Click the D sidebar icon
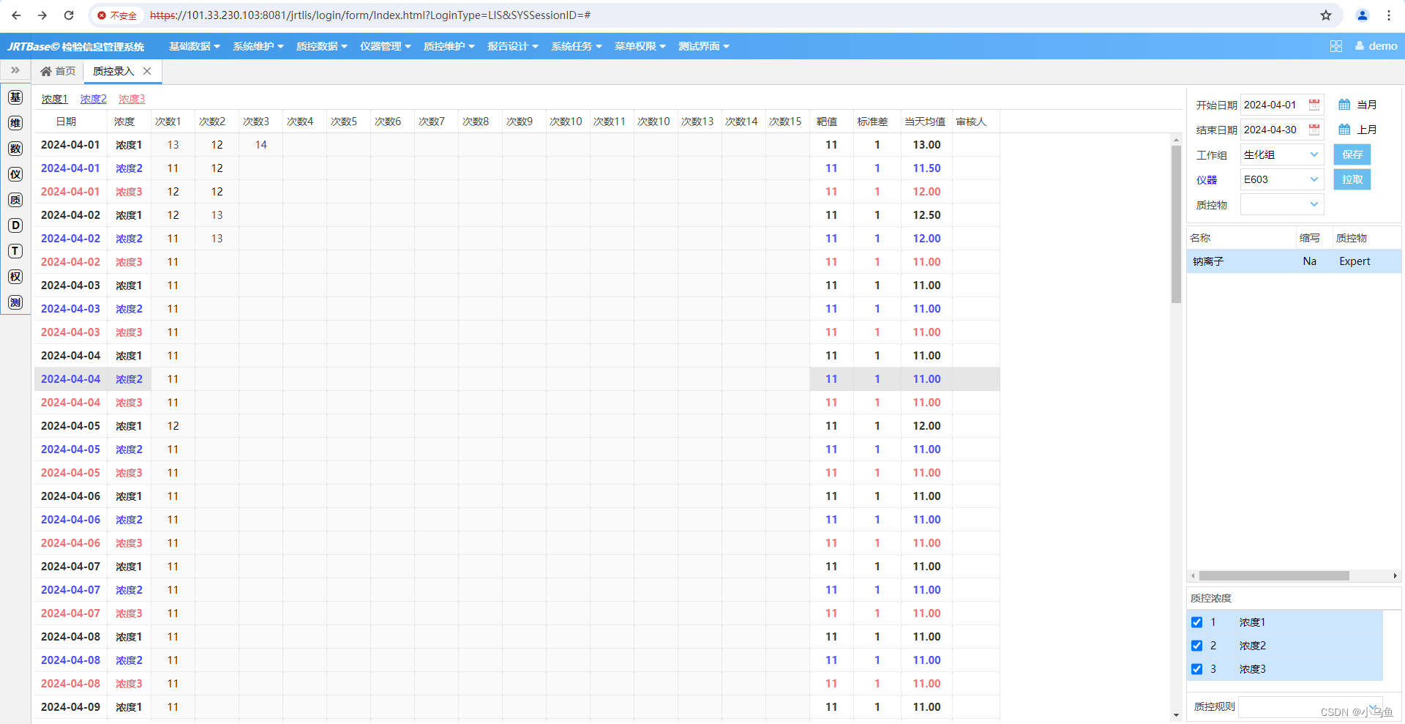This screenshot has width=1405, height=724. (15, 225)
